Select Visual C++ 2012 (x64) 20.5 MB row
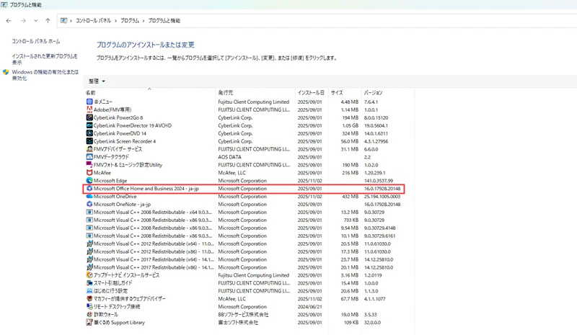The image size is (577, 335). [244, 244]
